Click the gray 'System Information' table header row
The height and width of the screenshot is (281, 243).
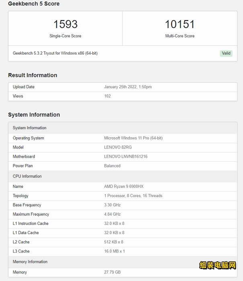coord(123,128)
